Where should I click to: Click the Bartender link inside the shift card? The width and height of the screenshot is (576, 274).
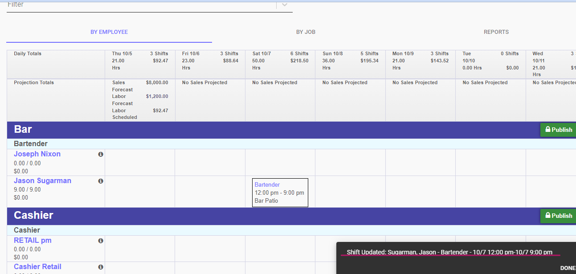(x=267, y=185)
